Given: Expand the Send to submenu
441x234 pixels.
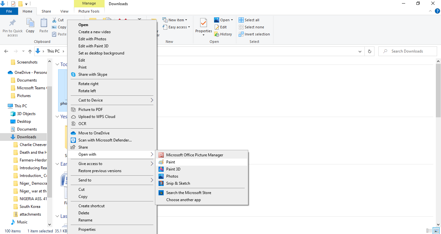Looking at the screenshot, I should click(85, 180).
